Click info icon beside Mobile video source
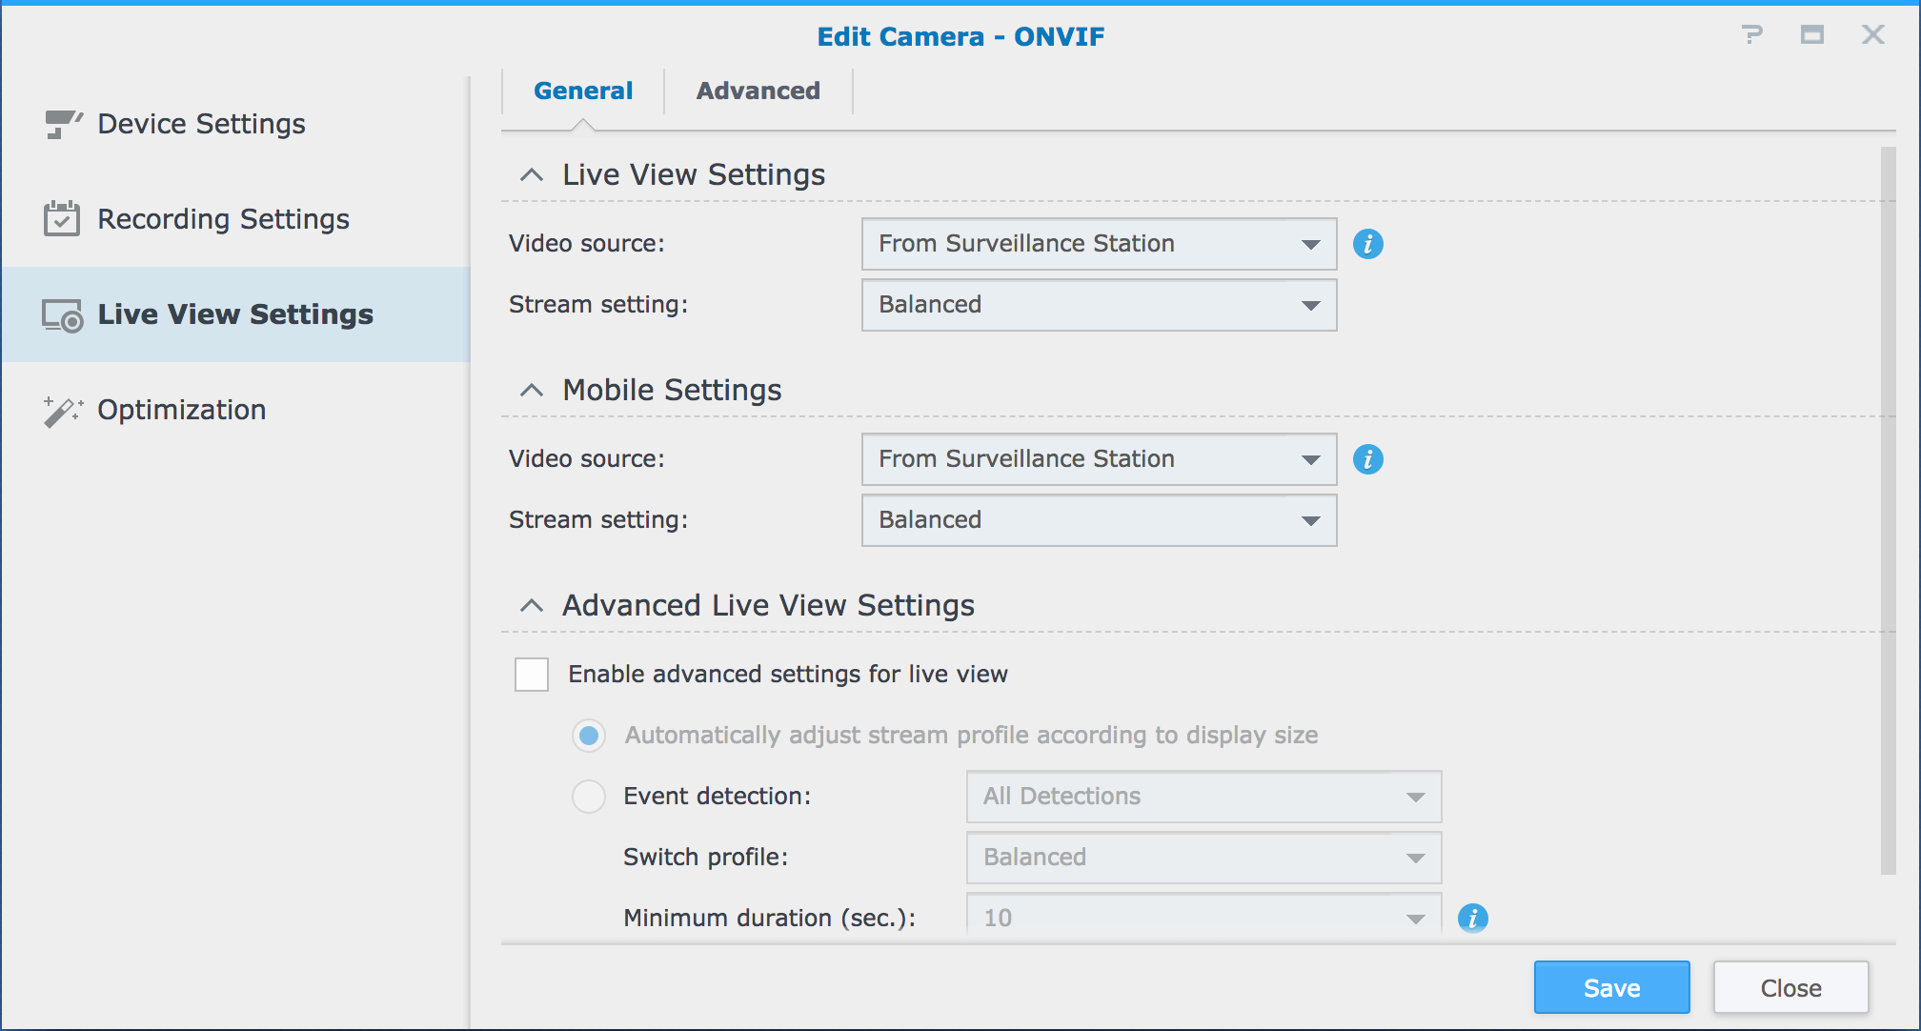 [x=1367, y=459]
